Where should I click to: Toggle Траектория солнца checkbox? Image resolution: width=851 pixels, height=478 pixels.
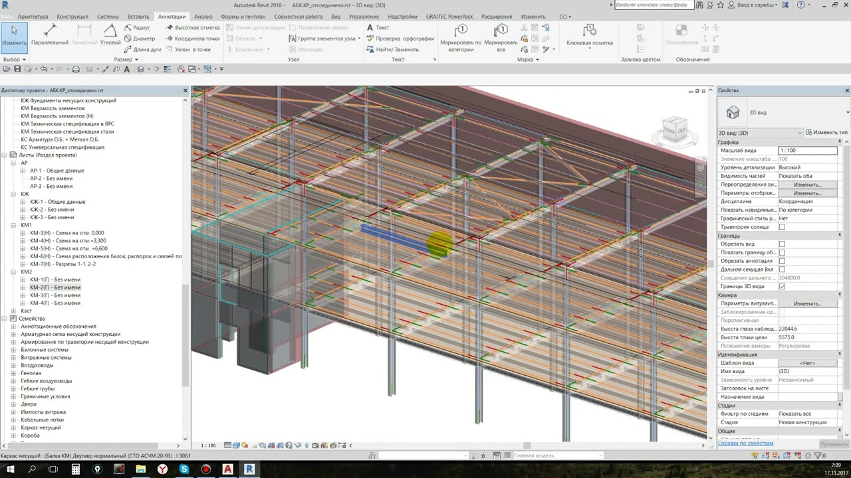[x=782, y=227]
